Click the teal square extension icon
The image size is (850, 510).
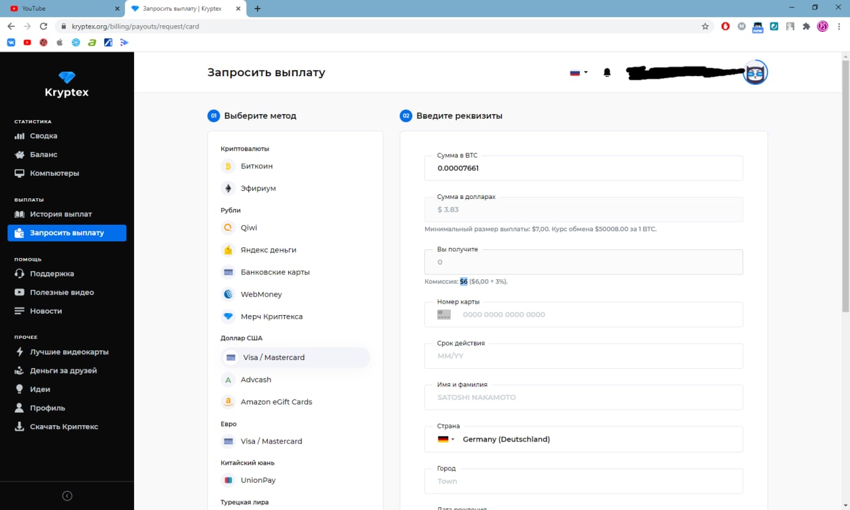click(x=774, y=27)
